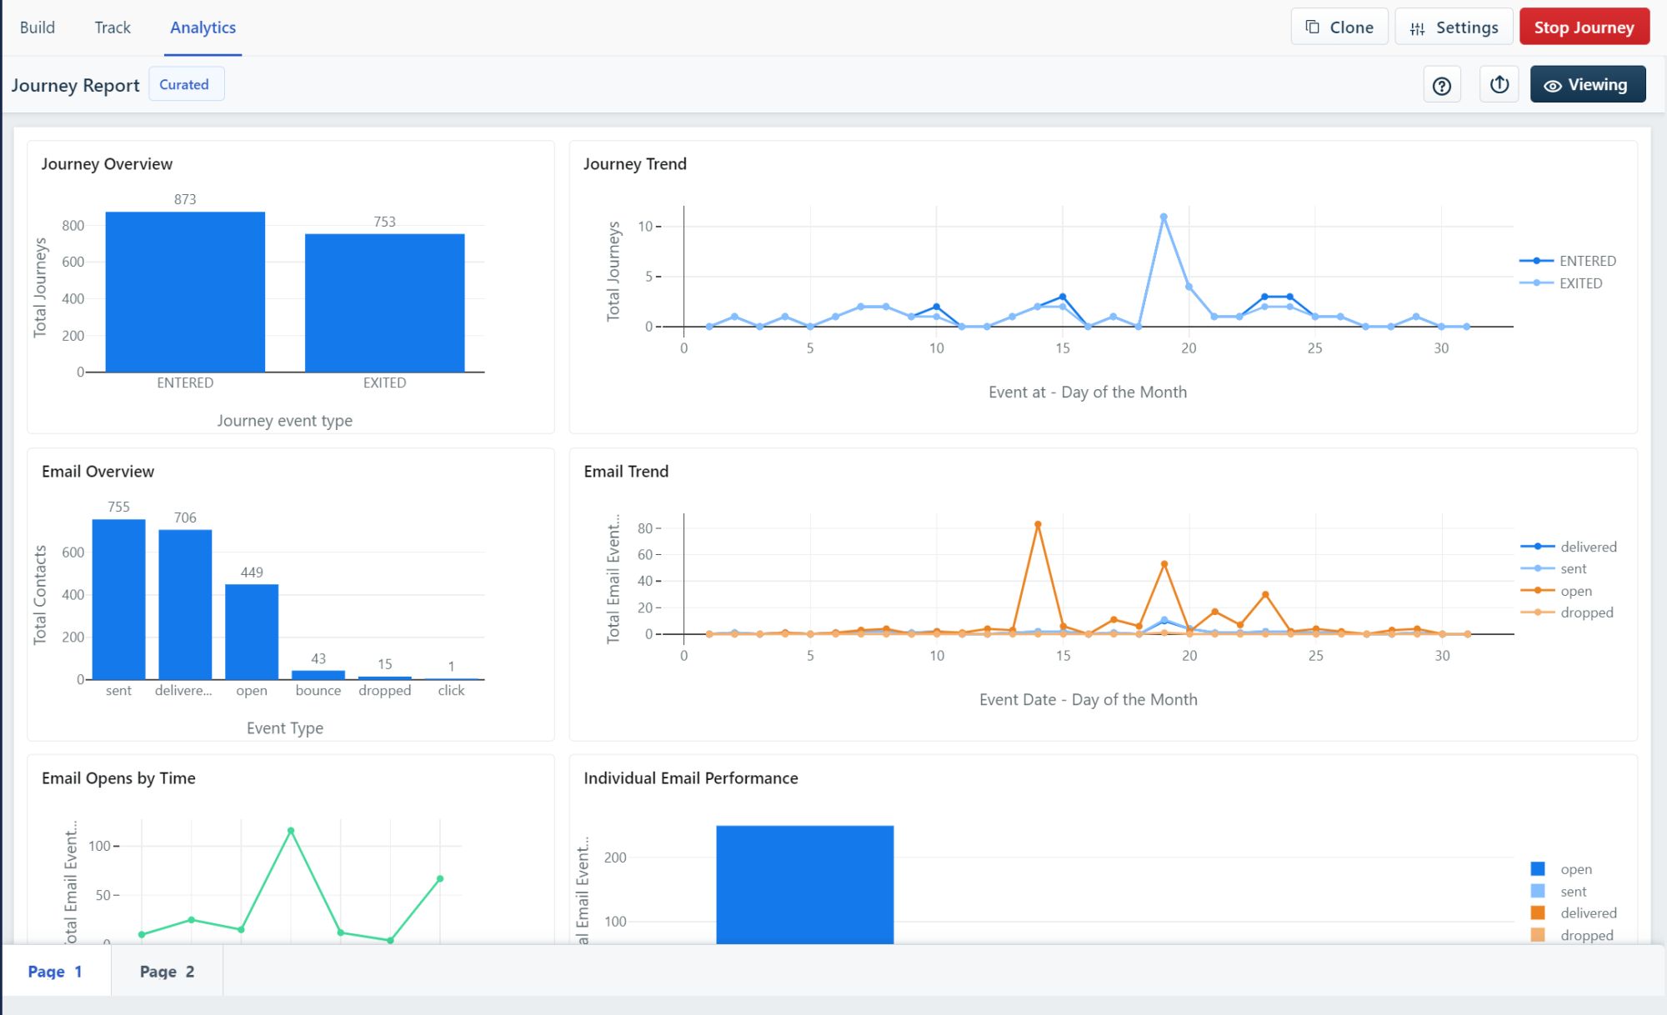The height and width of the screenshot is (1015, 1667).
Task: Switch to the Track tab
Action: coord(112,27)
